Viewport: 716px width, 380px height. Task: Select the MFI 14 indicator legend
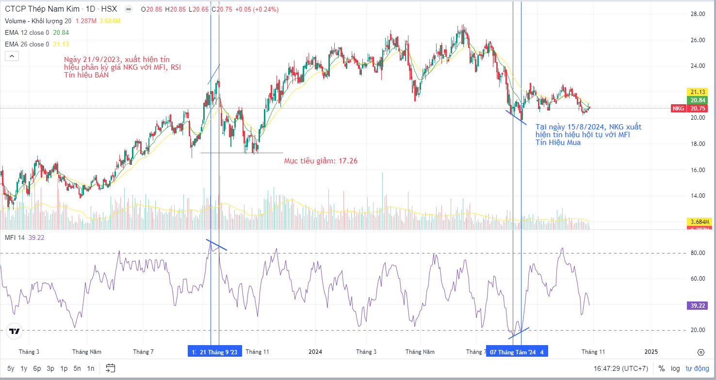[x=15, y=237]
